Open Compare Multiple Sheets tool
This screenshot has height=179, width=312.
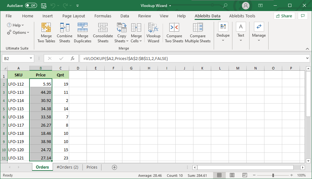198,33
